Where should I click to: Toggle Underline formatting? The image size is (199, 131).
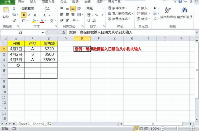point(35,15)
